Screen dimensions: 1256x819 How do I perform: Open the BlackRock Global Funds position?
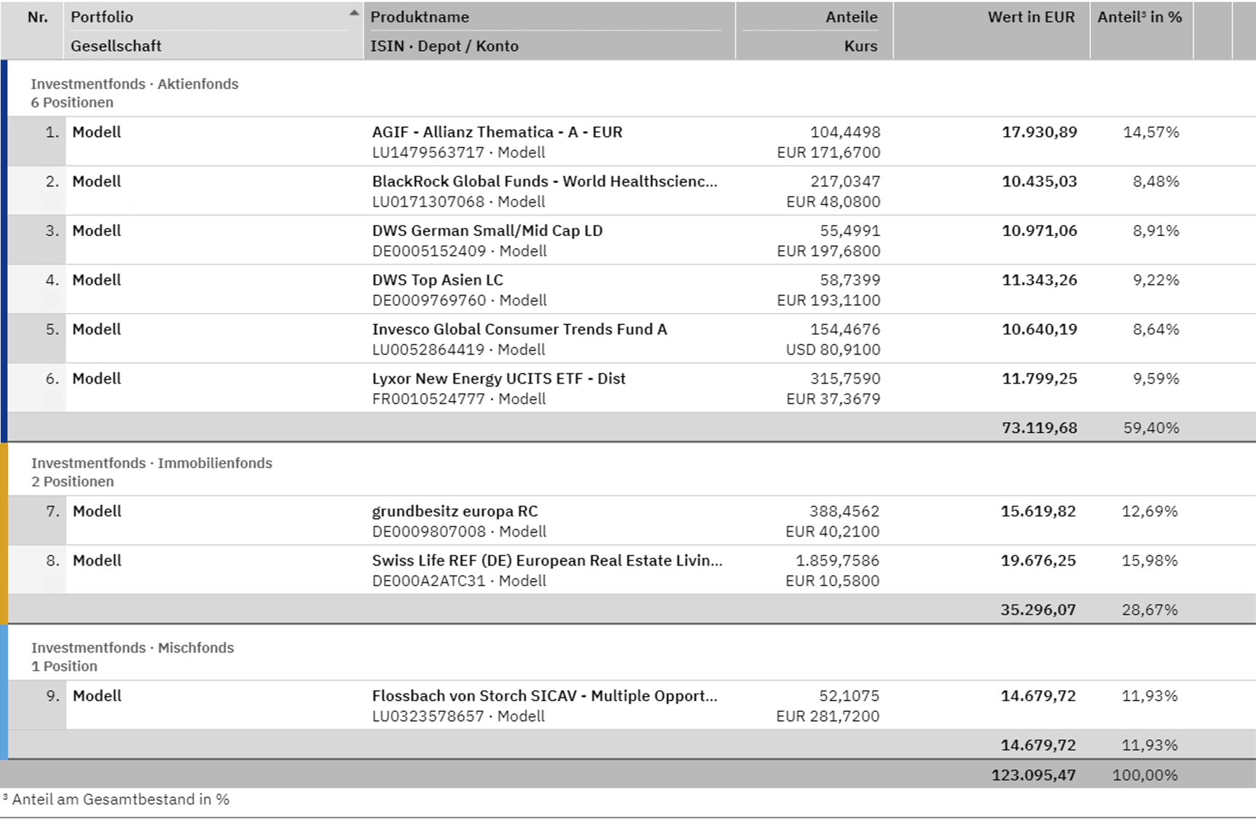click(544, 182)
